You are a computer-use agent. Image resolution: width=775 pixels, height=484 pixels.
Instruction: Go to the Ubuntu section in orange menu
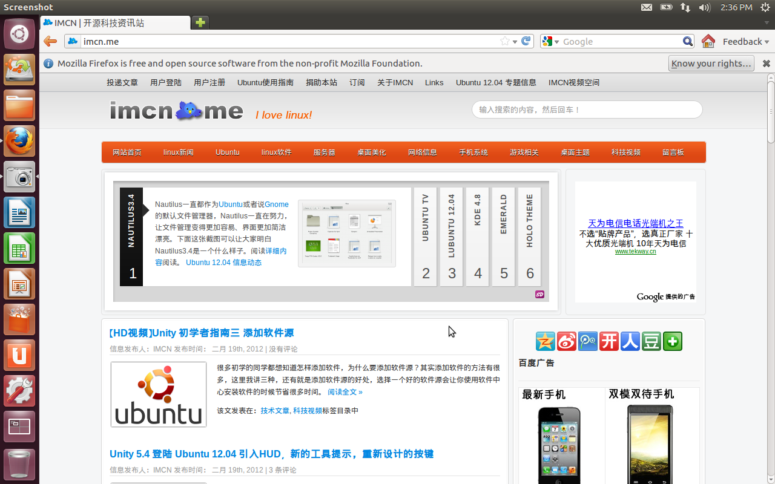[x=228, y=152]
